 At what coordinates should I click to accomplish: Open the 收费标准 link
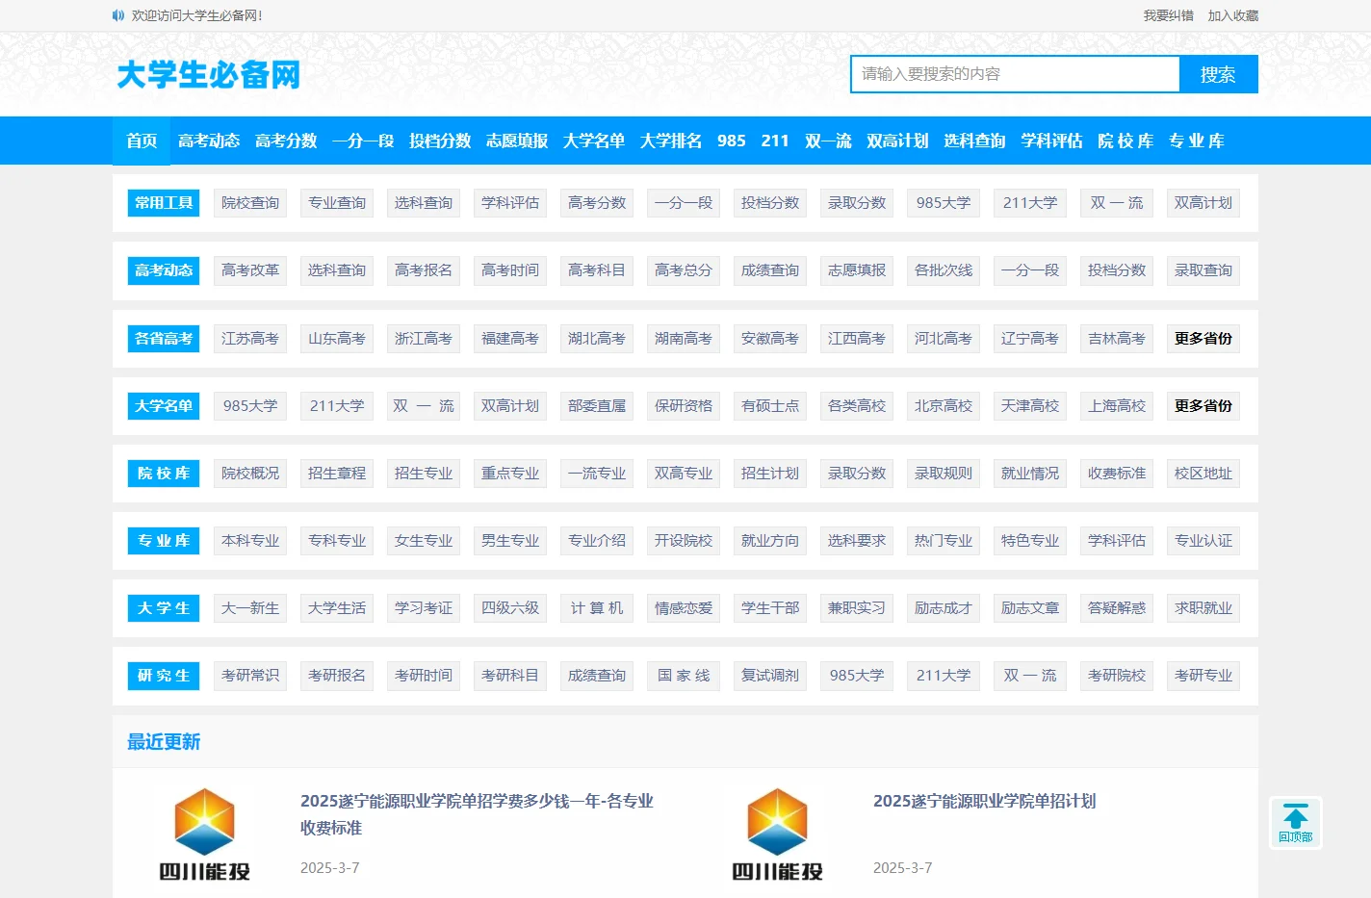point(1117,474)
